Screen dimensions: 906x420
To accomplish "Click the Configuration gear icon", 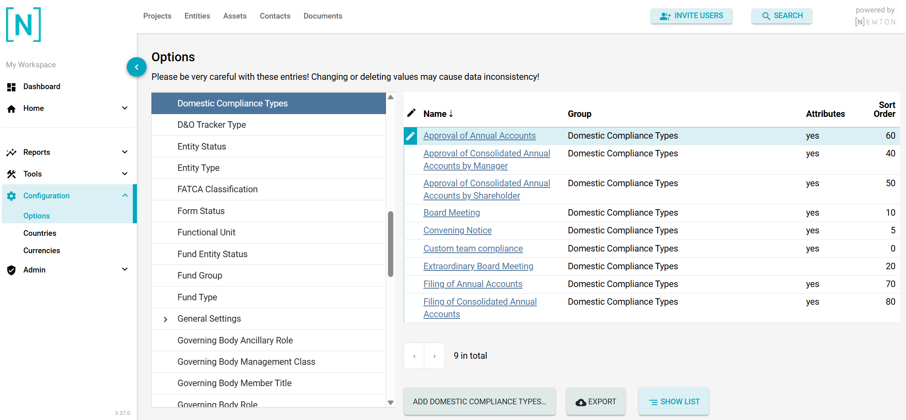I will [x=11, y=196].
